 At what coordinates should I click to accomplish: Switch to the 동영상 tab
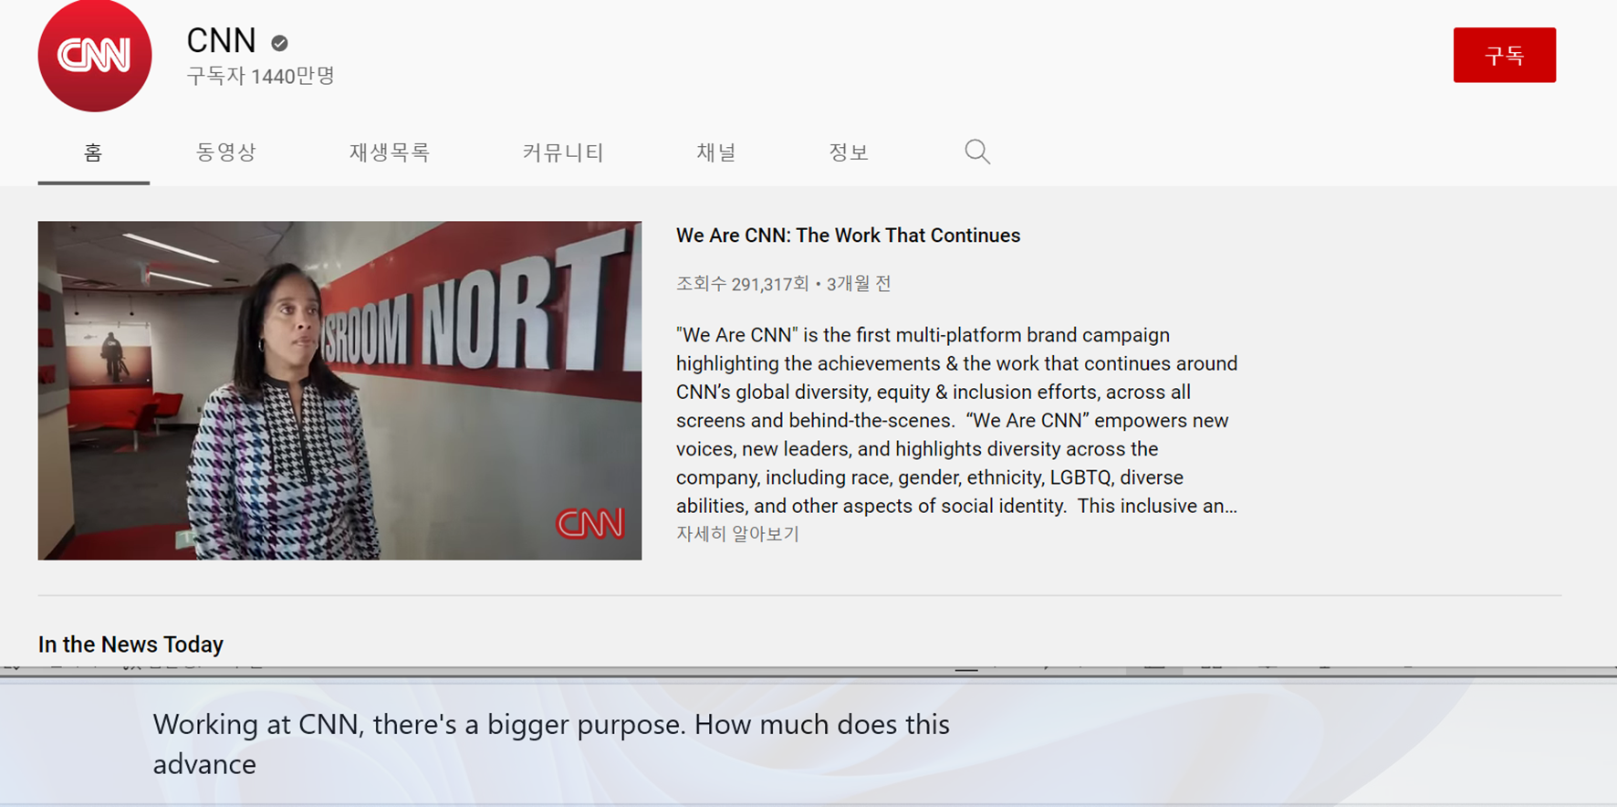[x=226, y=152]
